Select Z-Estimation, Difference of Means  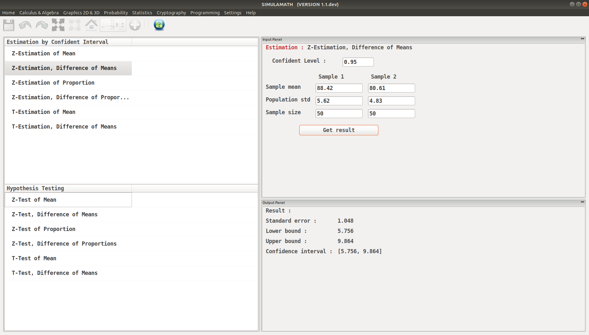pyautogui.click(x=68, y=68)
